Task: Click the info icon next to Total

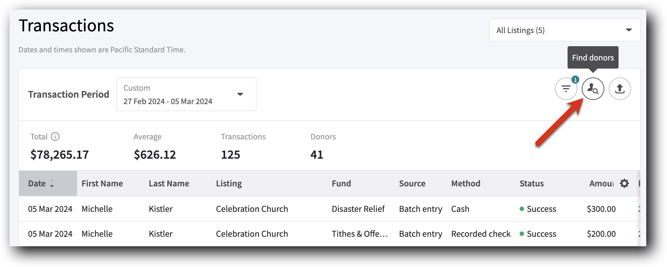Action: pos(55,137)
